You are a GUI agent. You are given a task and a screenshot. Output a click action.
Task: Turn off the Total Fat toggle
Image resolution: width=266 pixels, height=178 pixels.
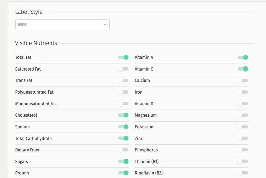(x=123, y=57)
